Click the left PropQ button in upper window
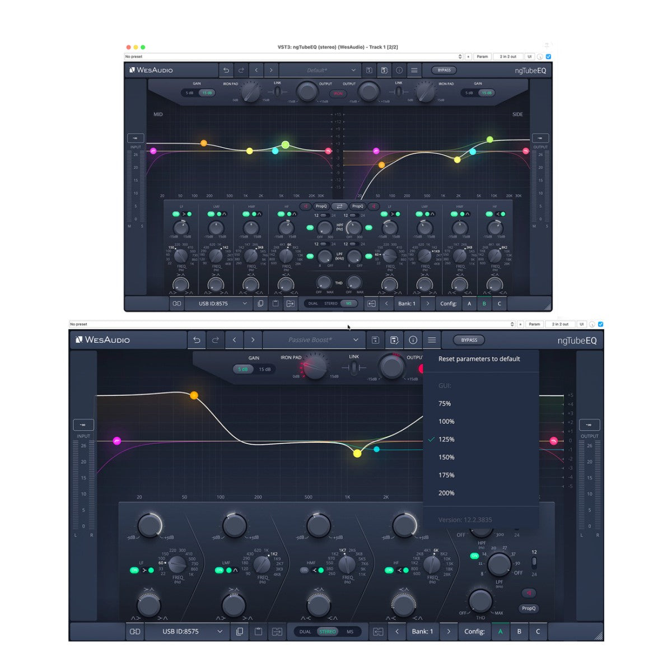The width and height of the screenshot is (672, 672). [321, 206]
